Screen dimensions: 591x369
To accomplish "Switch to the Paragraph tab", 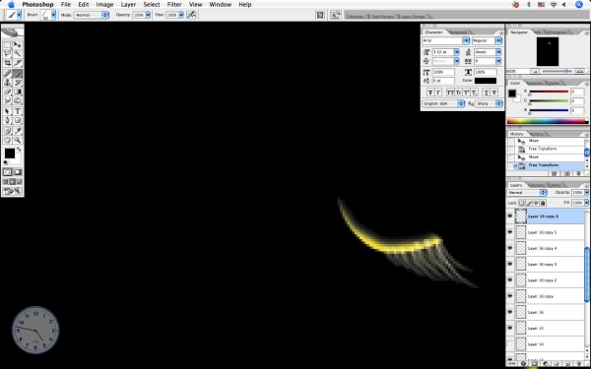I will tap(458, 32).
